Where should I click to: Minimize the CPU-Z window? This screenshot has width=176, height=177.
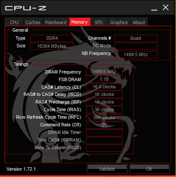(154, 9)
